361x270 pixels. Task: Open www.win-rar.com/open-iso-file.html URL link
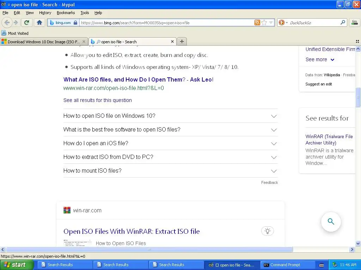tap(114, 88)
